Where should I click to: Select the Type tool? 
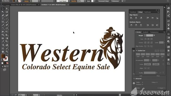[3, 18]
